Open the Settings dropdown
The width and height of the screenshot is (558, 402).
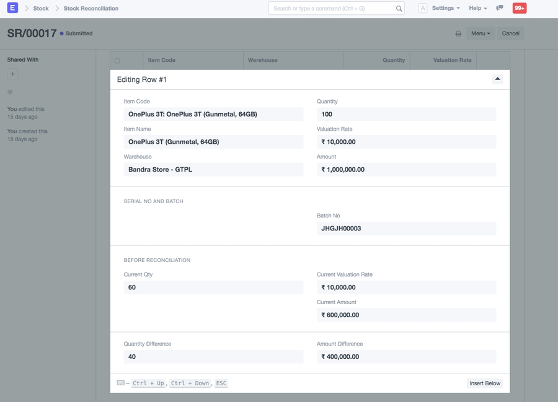click(x=445, y=8)
